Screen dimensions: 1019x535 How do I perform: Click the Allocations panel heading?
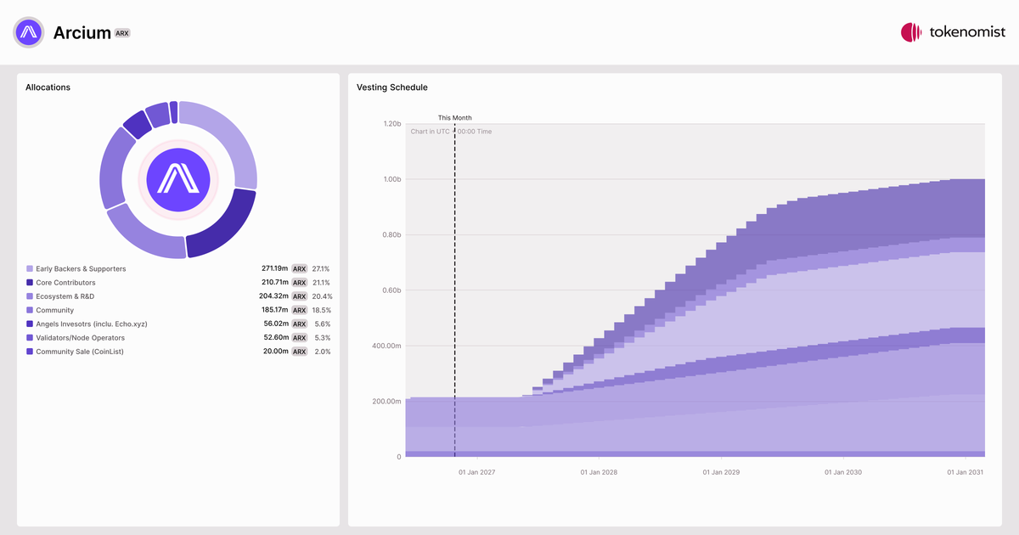tap(48, 87)
